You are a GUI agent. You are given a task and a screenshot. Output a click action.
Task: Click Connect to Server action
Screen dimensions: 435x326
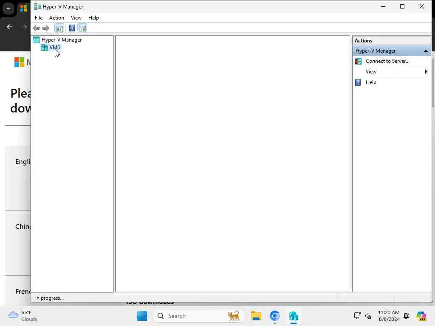387,61
